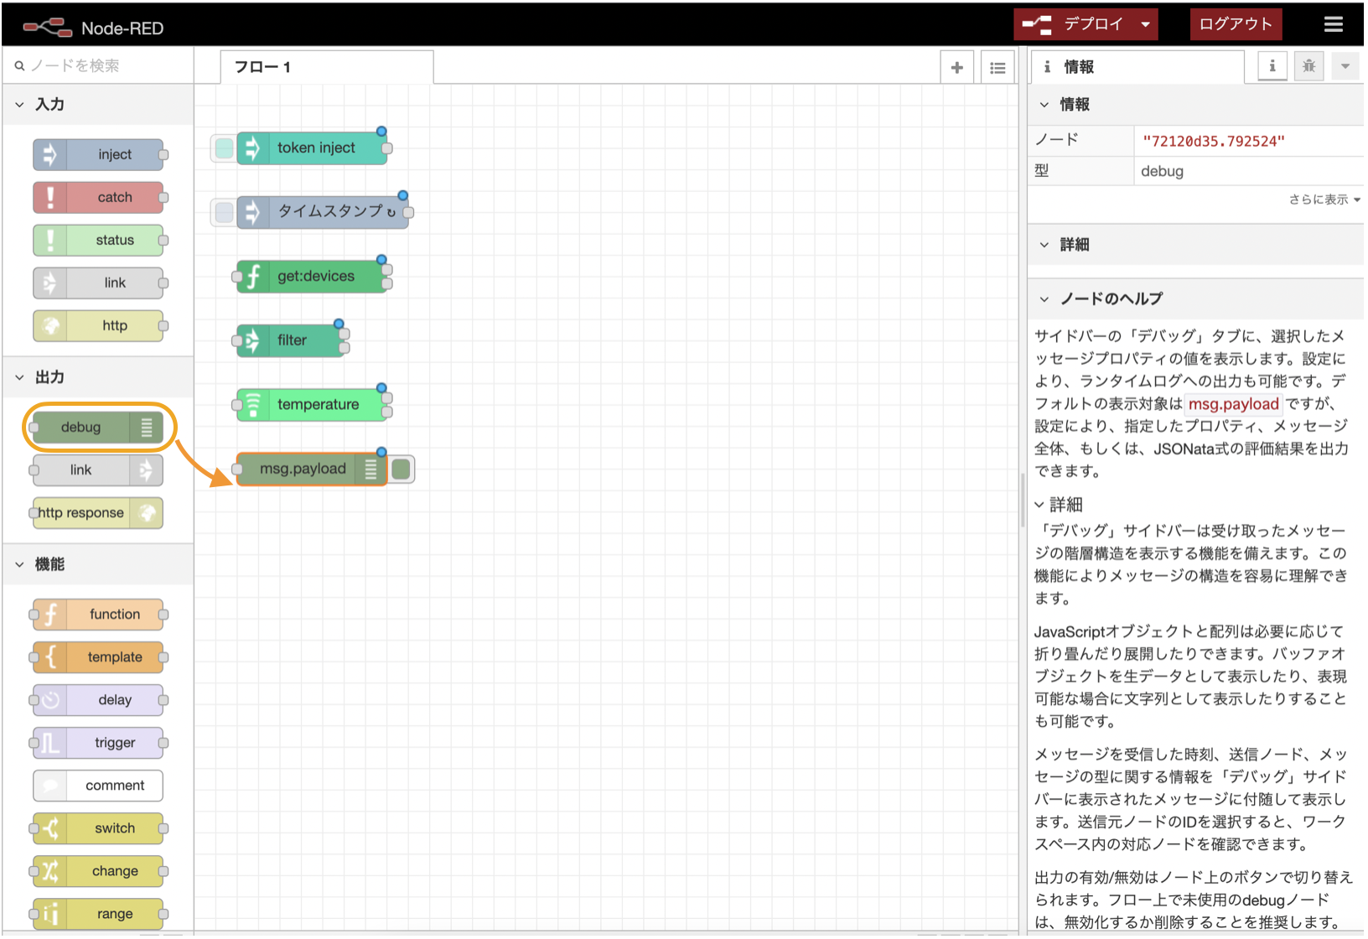This screenshot has height=939, width=1368.
Task: Toggle the msg.payload debug node output button
Action: (x=402, y=469)
